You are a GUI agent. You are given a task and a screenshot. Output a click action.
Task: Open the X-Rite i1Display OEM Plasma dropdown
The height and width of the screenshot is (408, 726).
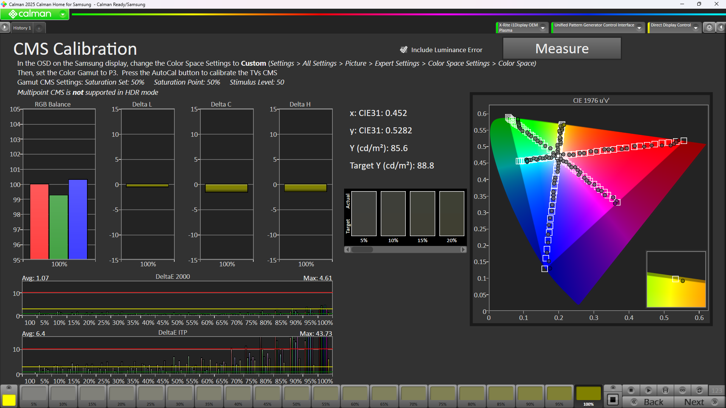click(543, 27)
